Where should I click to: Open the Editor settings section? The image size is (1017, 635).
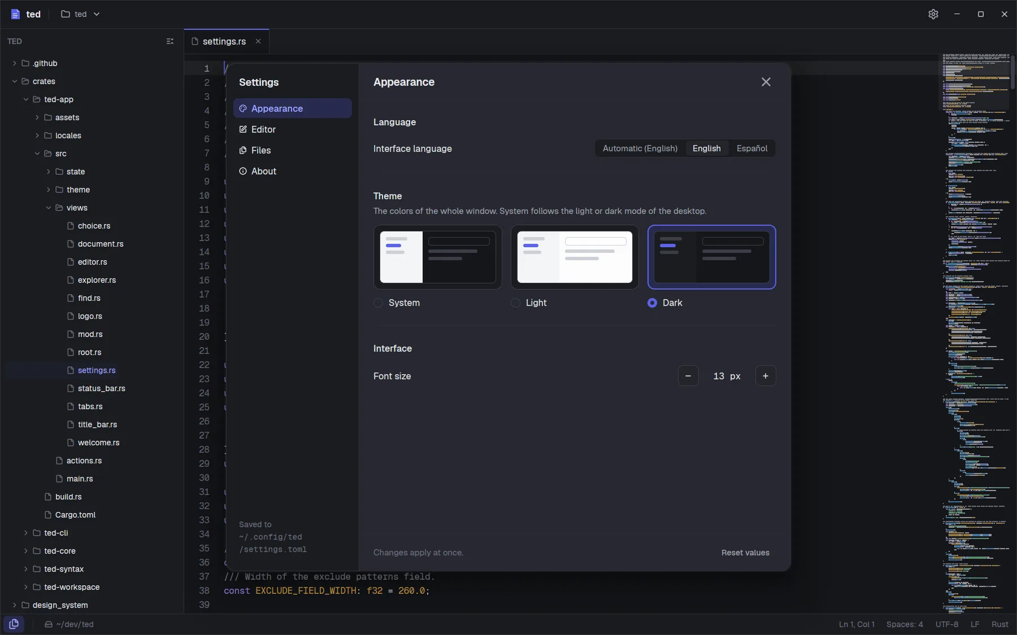(293, 129)
